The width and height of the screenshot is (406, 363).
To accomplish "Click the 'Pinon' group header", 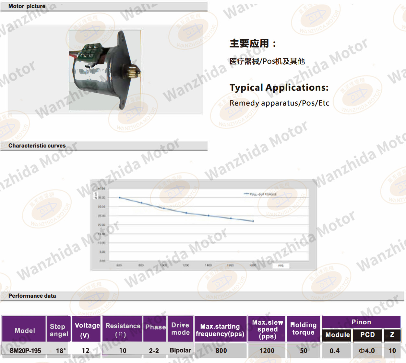I will point(361,322).
